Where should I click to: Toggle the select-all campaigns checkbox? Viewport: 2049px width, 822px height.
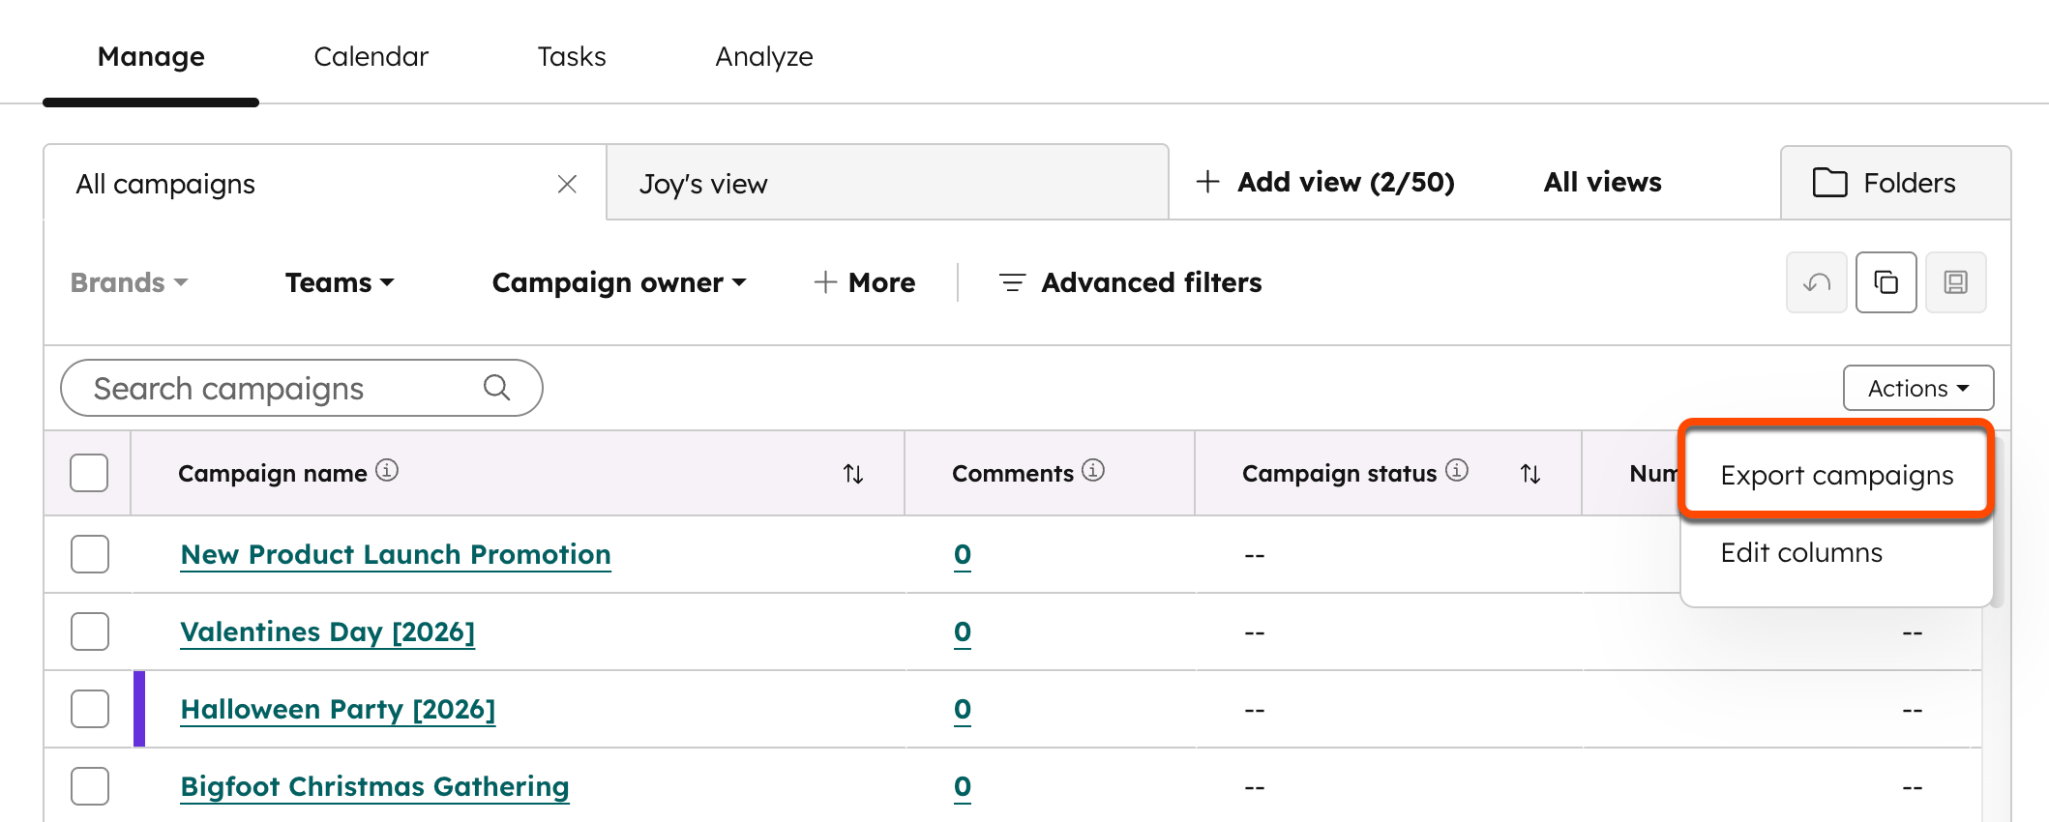pyautogui.click(x=89, y=473)
